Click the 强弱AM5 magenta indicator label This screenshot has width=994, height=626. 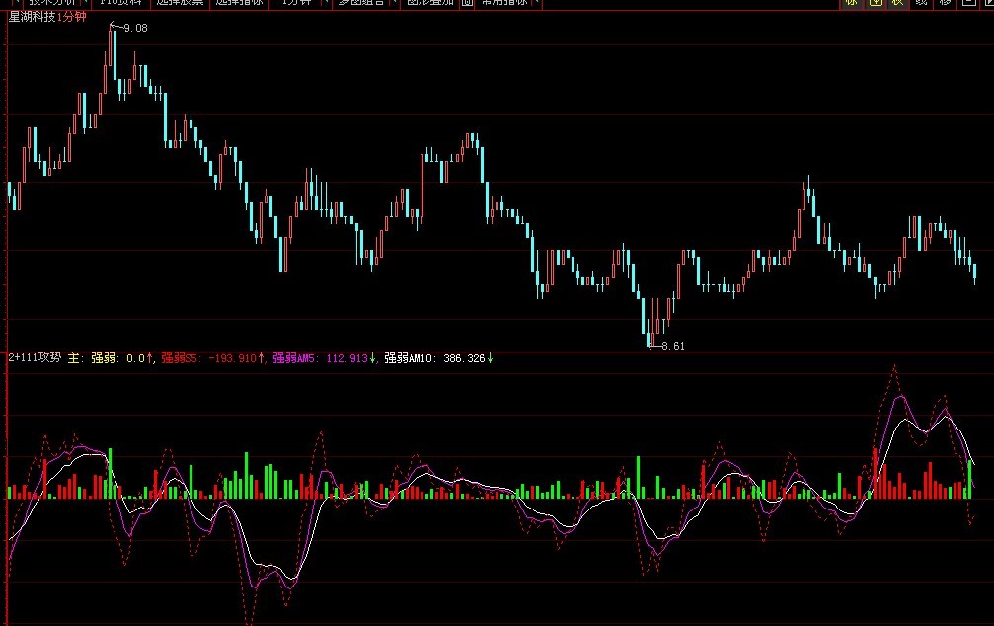(x=294, y=359)
